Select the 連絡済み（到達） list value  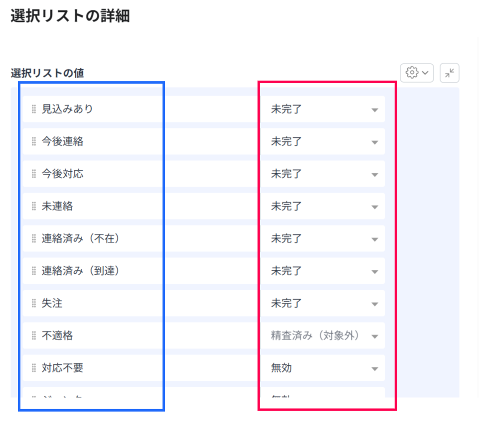coord(80,271)
